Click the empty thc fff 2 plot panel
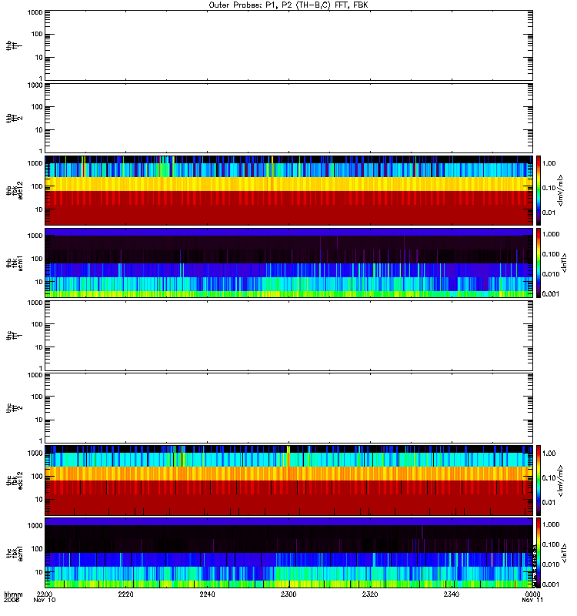The width and height of the screenshot is (577, 616). (x=288, y=408)
